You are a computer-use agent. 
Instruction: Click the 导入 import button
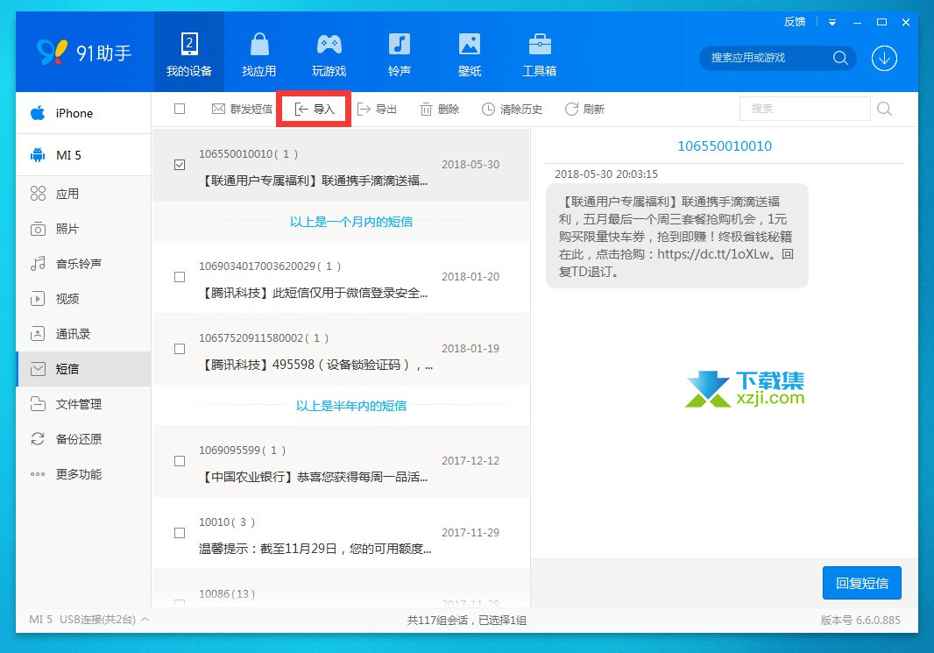[x=314, y=109]
